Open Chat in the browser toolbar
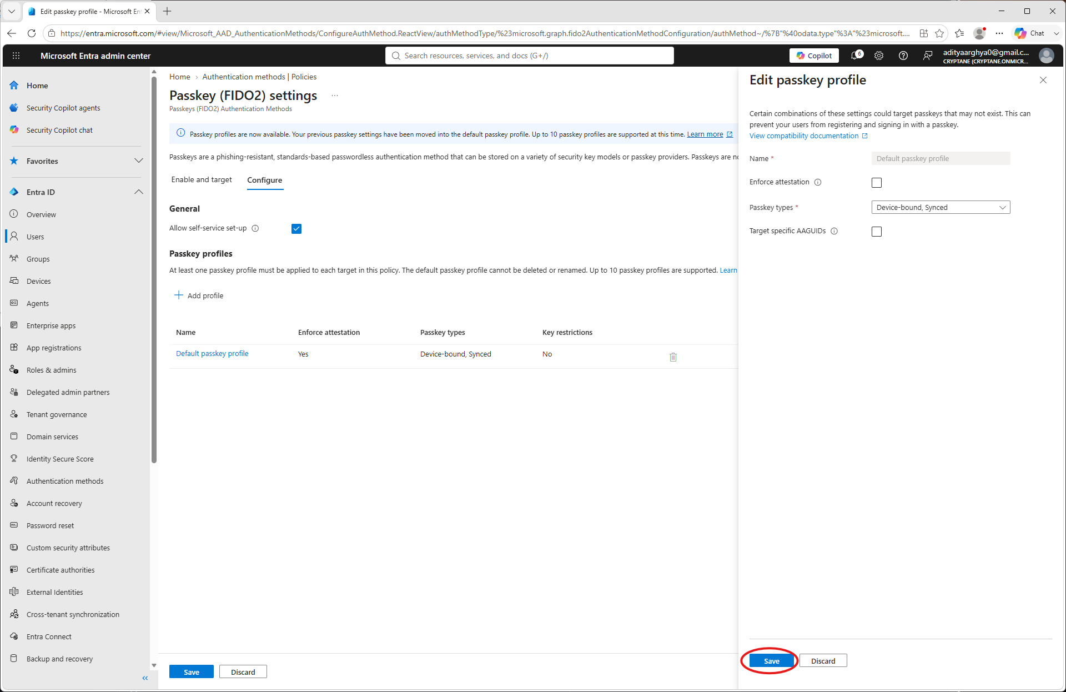This screenshot has height=692, width=1066. [1031, 33]
